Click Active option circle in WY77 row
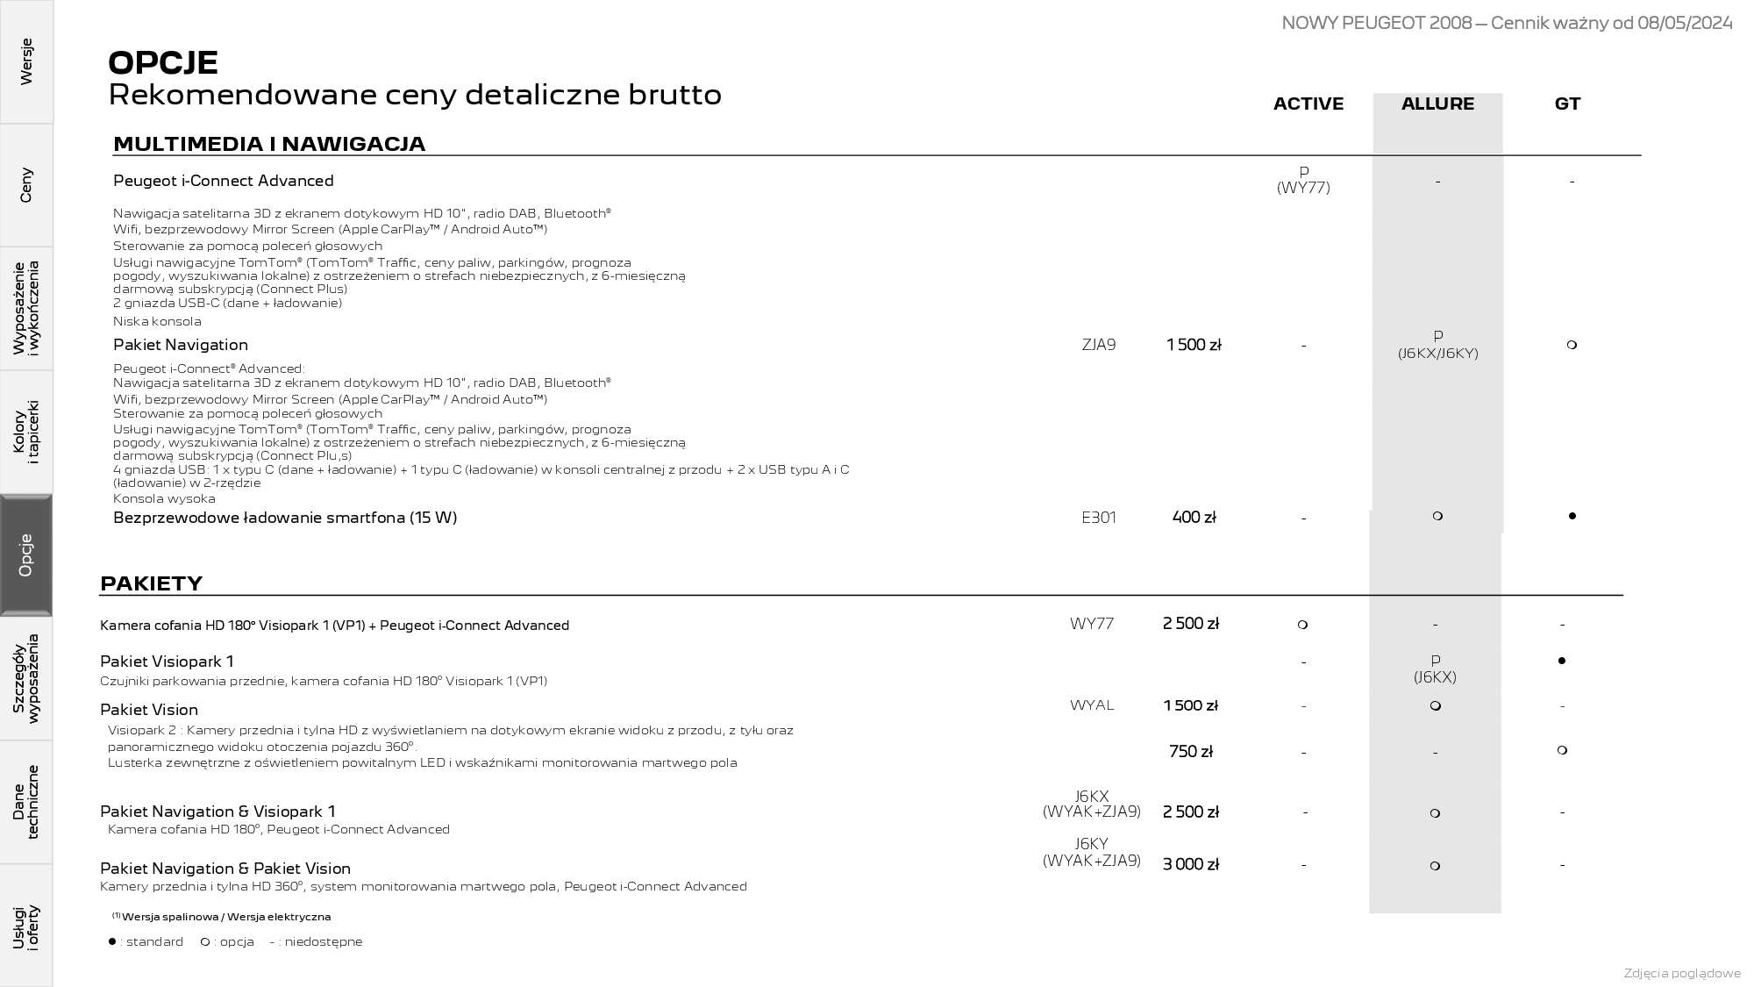1754x987 pixels. [1302, 625]
